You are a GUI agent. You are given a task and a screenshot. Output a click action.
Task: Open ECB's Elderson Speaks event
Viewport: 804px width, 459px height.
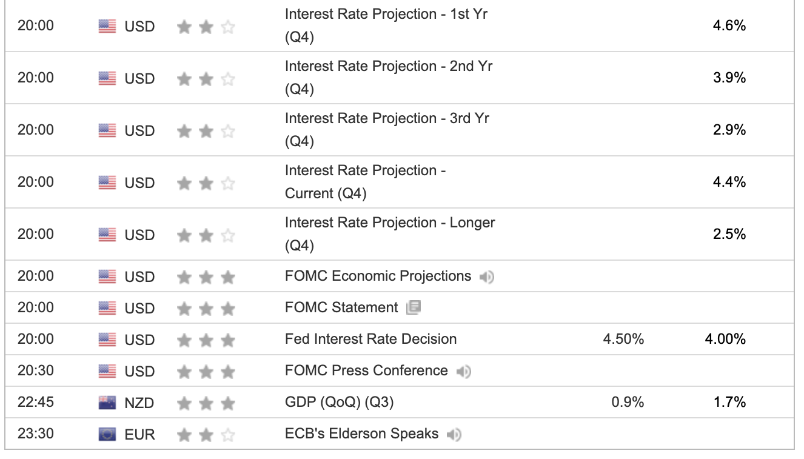[x=361, y=434]
